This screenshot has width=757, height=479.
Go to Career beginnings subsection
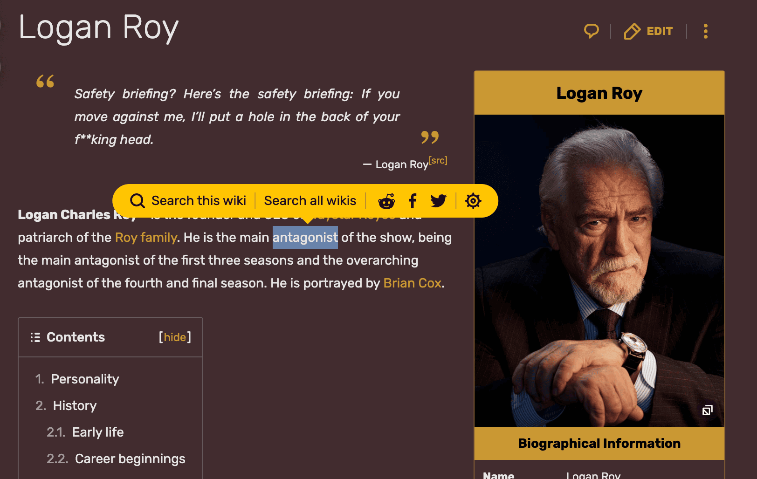tap(130, 458)
